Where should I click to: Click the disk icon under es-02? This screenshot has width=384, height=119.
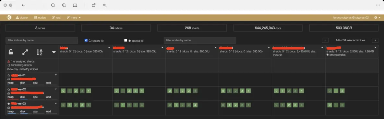[x=8, y=93]
